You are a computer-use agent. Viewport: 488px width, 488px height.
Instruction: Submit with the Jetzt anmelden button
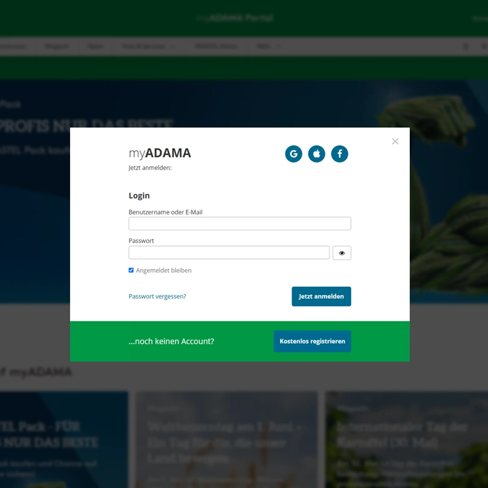coord(321,297)
